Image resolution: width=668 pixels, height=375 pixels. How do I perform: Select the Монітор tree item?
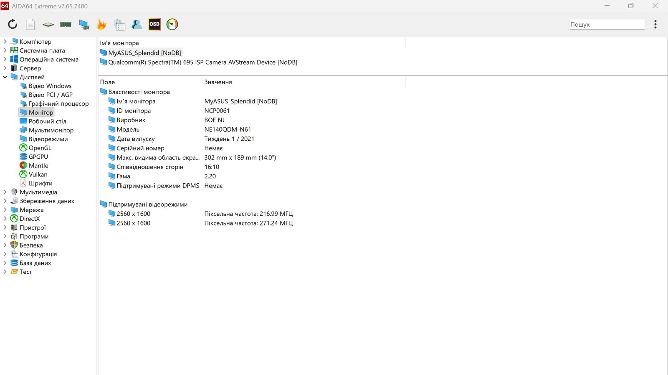pos(41,112)
